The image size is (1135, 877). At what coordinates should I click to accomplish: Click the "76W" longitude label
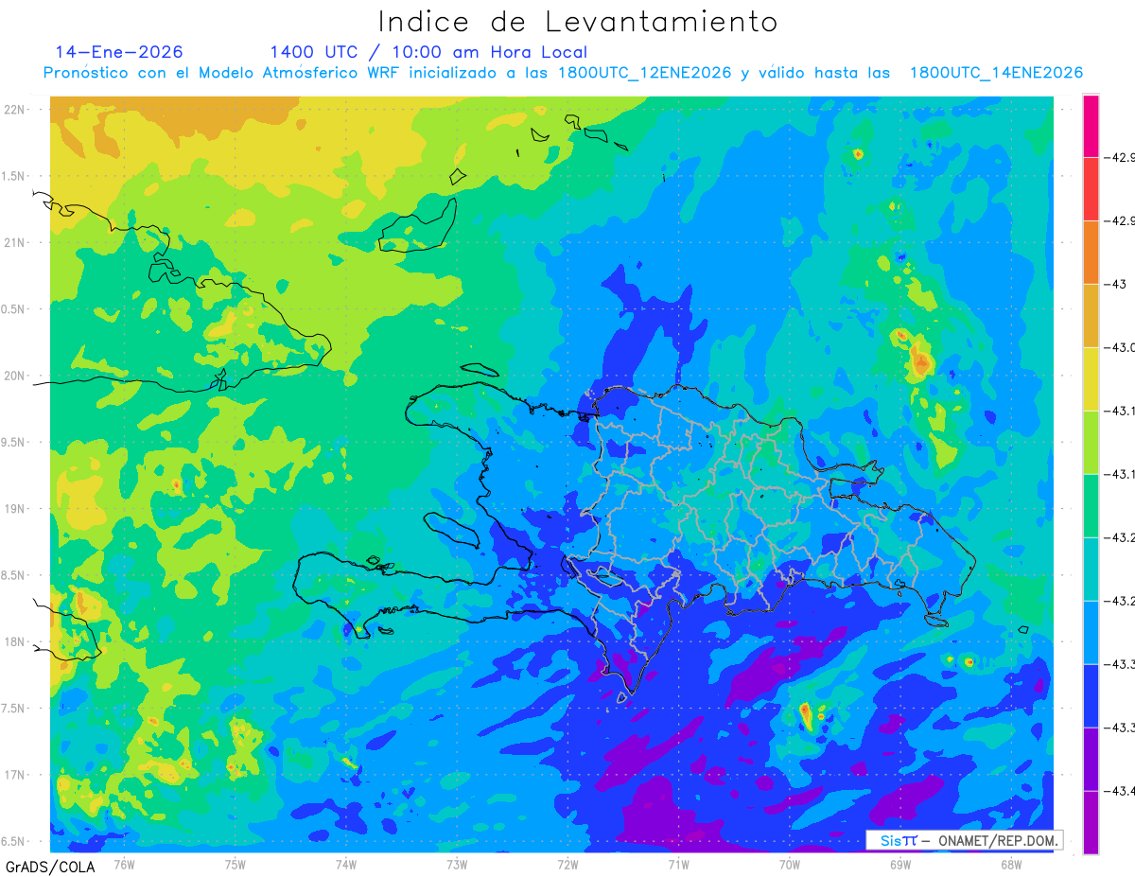point(124,865)
